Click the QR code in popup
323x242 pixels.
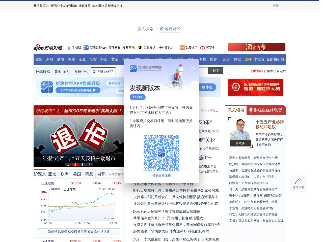pyautogui.click(x=161, y=153)
